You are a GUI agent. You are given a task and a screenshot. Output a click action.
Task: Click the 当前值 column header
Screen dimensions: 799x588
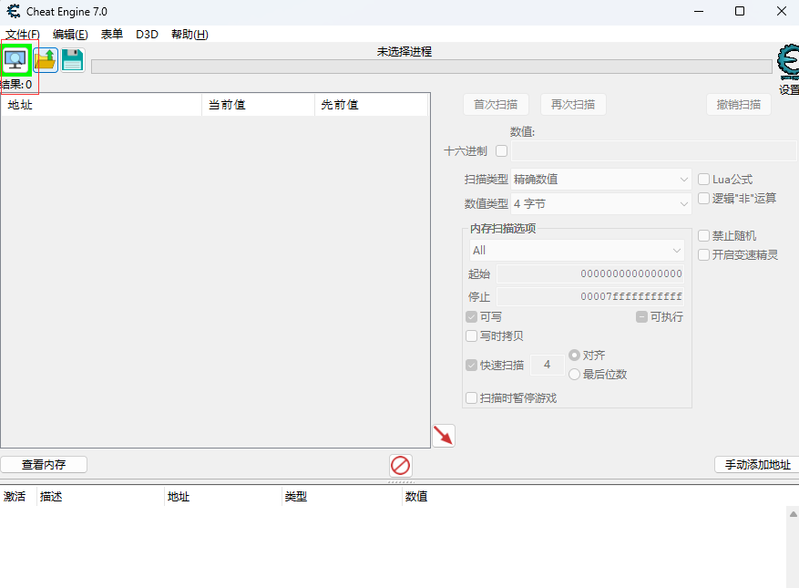click(x=259, y=105)
